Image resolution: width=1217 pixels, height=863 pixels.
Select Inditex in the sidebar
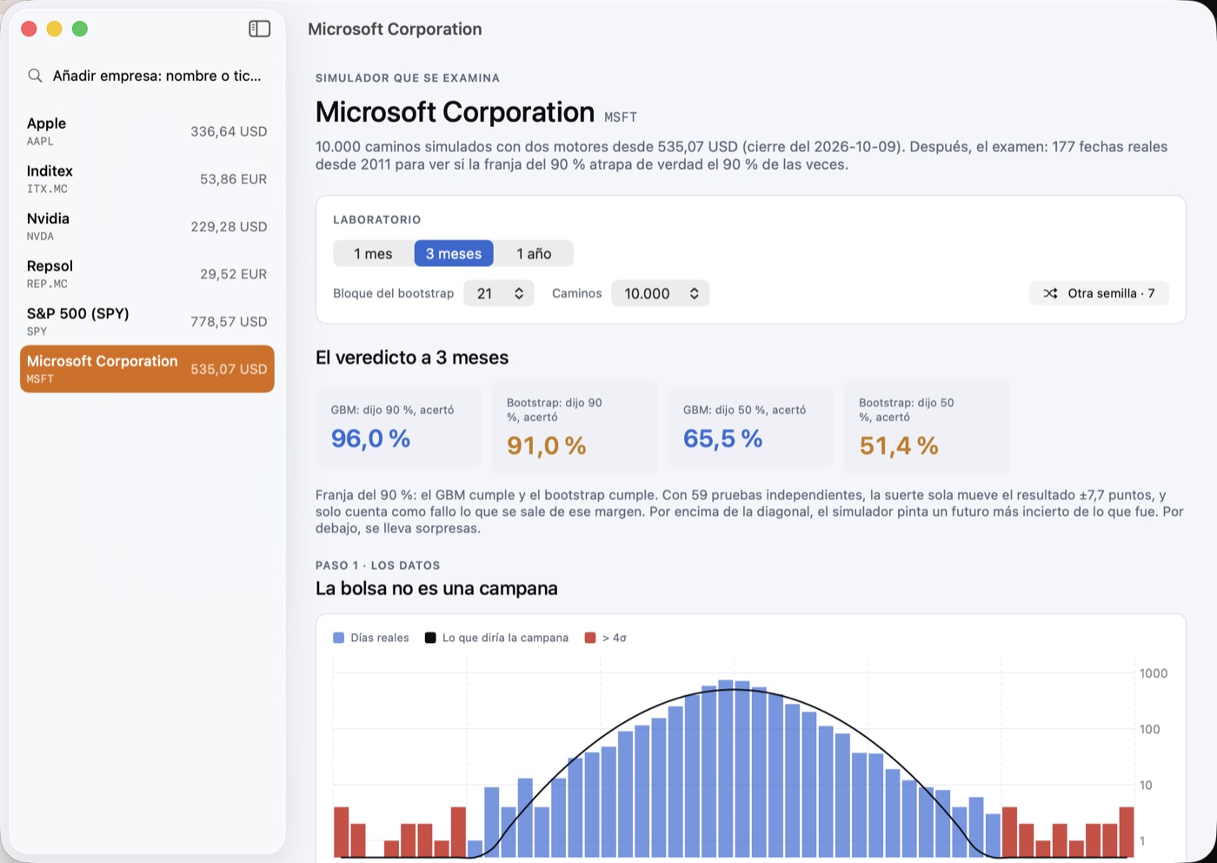pyautogui.click(x=147, y=179)
